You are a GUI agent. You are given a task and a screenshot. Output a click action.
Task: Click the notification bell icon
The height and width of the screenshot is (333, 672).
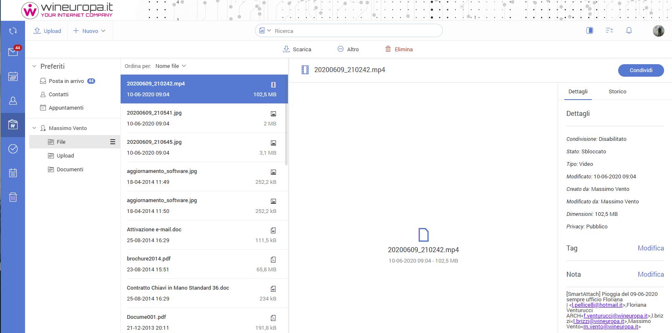629,30
